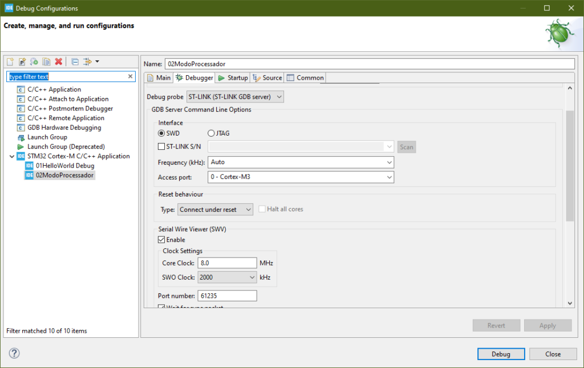The height and width of the screenshot is (368, 584).
Task: Click the Duplicate launch configuration icon
Action: [46, 62]
